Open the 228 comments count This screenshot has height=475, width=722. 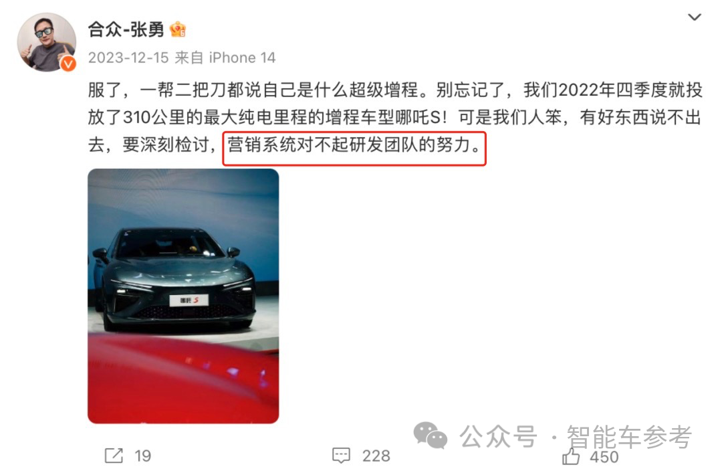click(x=376, y=456)
